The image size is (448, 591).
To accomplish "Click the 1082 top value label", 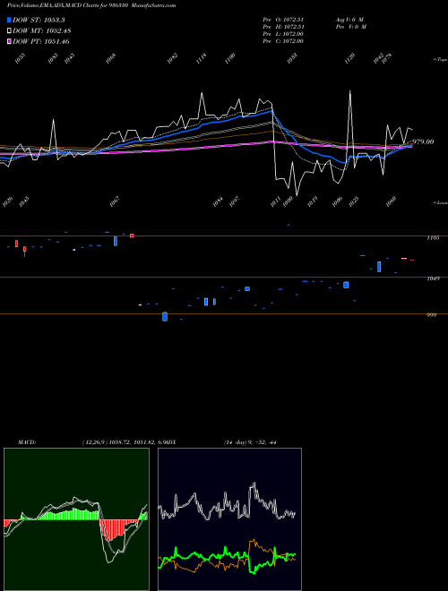I will pos(172,59).
